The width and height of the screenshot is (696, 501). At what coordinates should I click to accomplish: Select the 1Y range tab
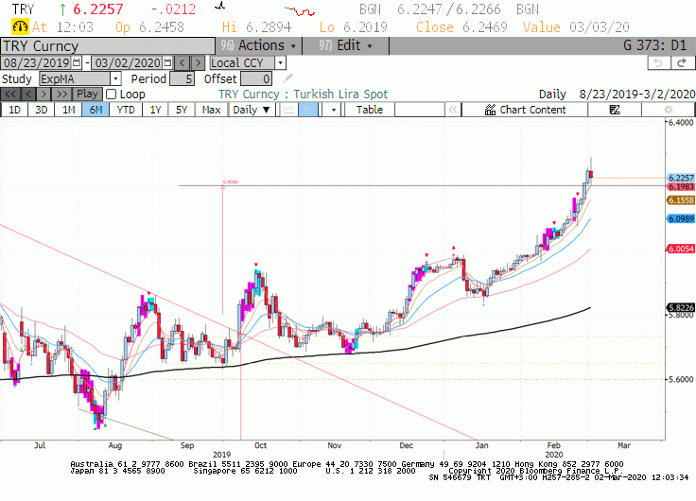click(155, 110)
